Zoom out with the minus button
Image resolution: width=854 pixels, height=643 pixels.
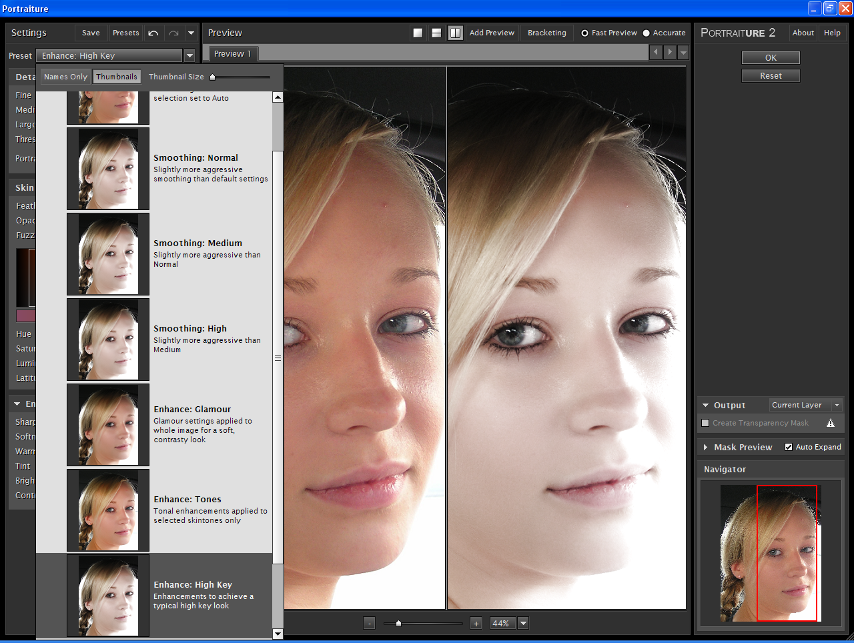coord(369,623)
